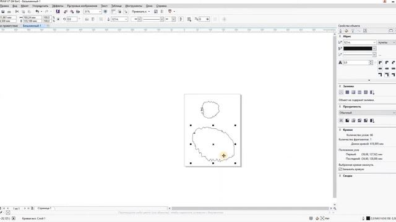Open the Текст menu
396x222 pixels.
[104, 6]
